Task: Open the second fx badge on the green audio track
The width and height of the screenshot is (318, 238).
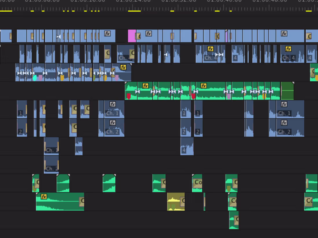Action: [204, 85]
